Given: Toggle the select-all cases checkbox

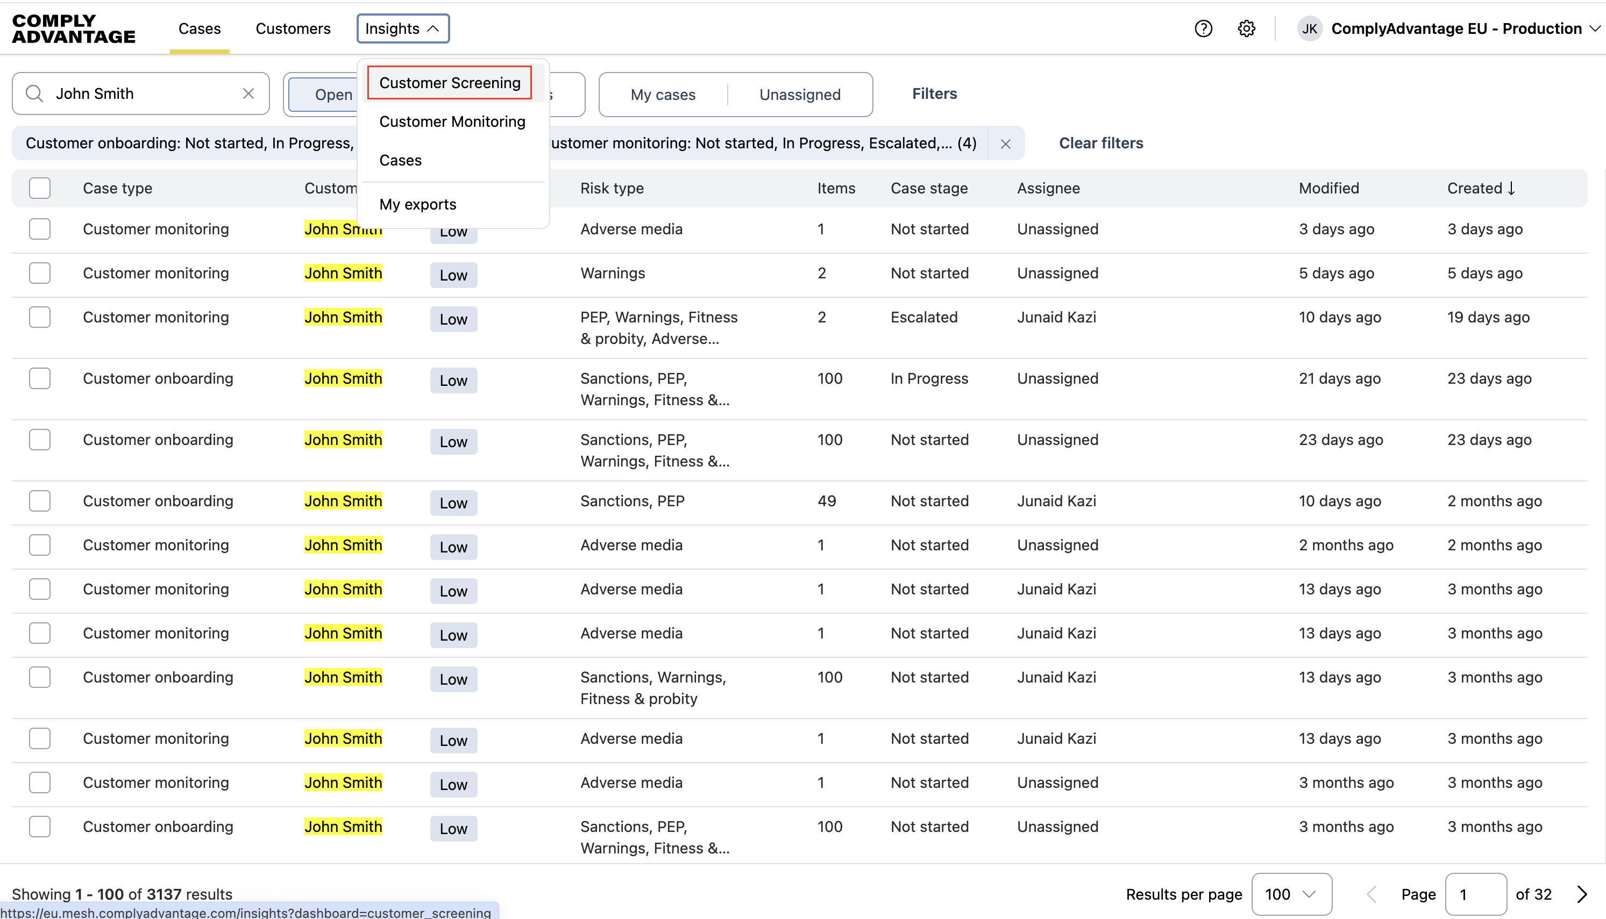Looking at the screenshot, I should click(x=40, y=188).
